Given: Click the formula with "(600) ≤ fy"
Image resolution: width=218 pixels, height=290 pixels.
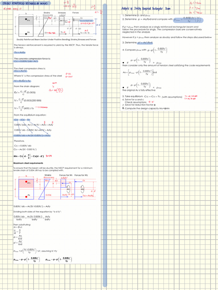Looking at the screenshot, I should (24, 108).
